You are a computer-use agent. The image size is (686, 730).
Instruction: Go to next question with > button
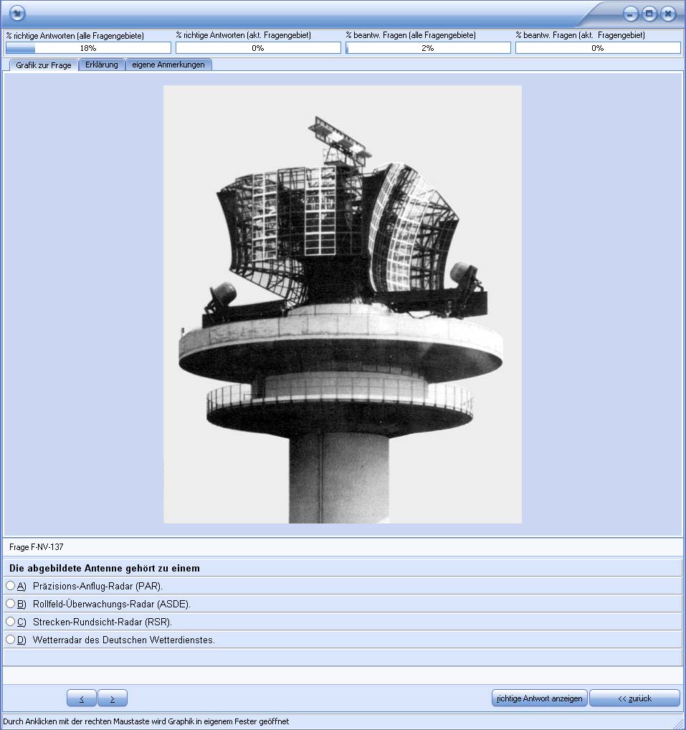[x=112, y=698]
